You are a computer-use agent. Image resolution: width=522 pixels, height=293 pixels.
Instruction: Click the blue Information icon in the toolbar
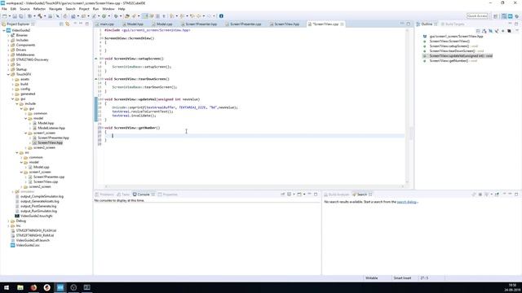221,16
